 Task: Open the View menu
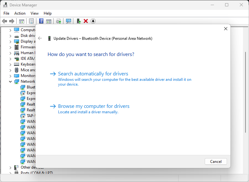pyautogui.click(x=34, y=13)
